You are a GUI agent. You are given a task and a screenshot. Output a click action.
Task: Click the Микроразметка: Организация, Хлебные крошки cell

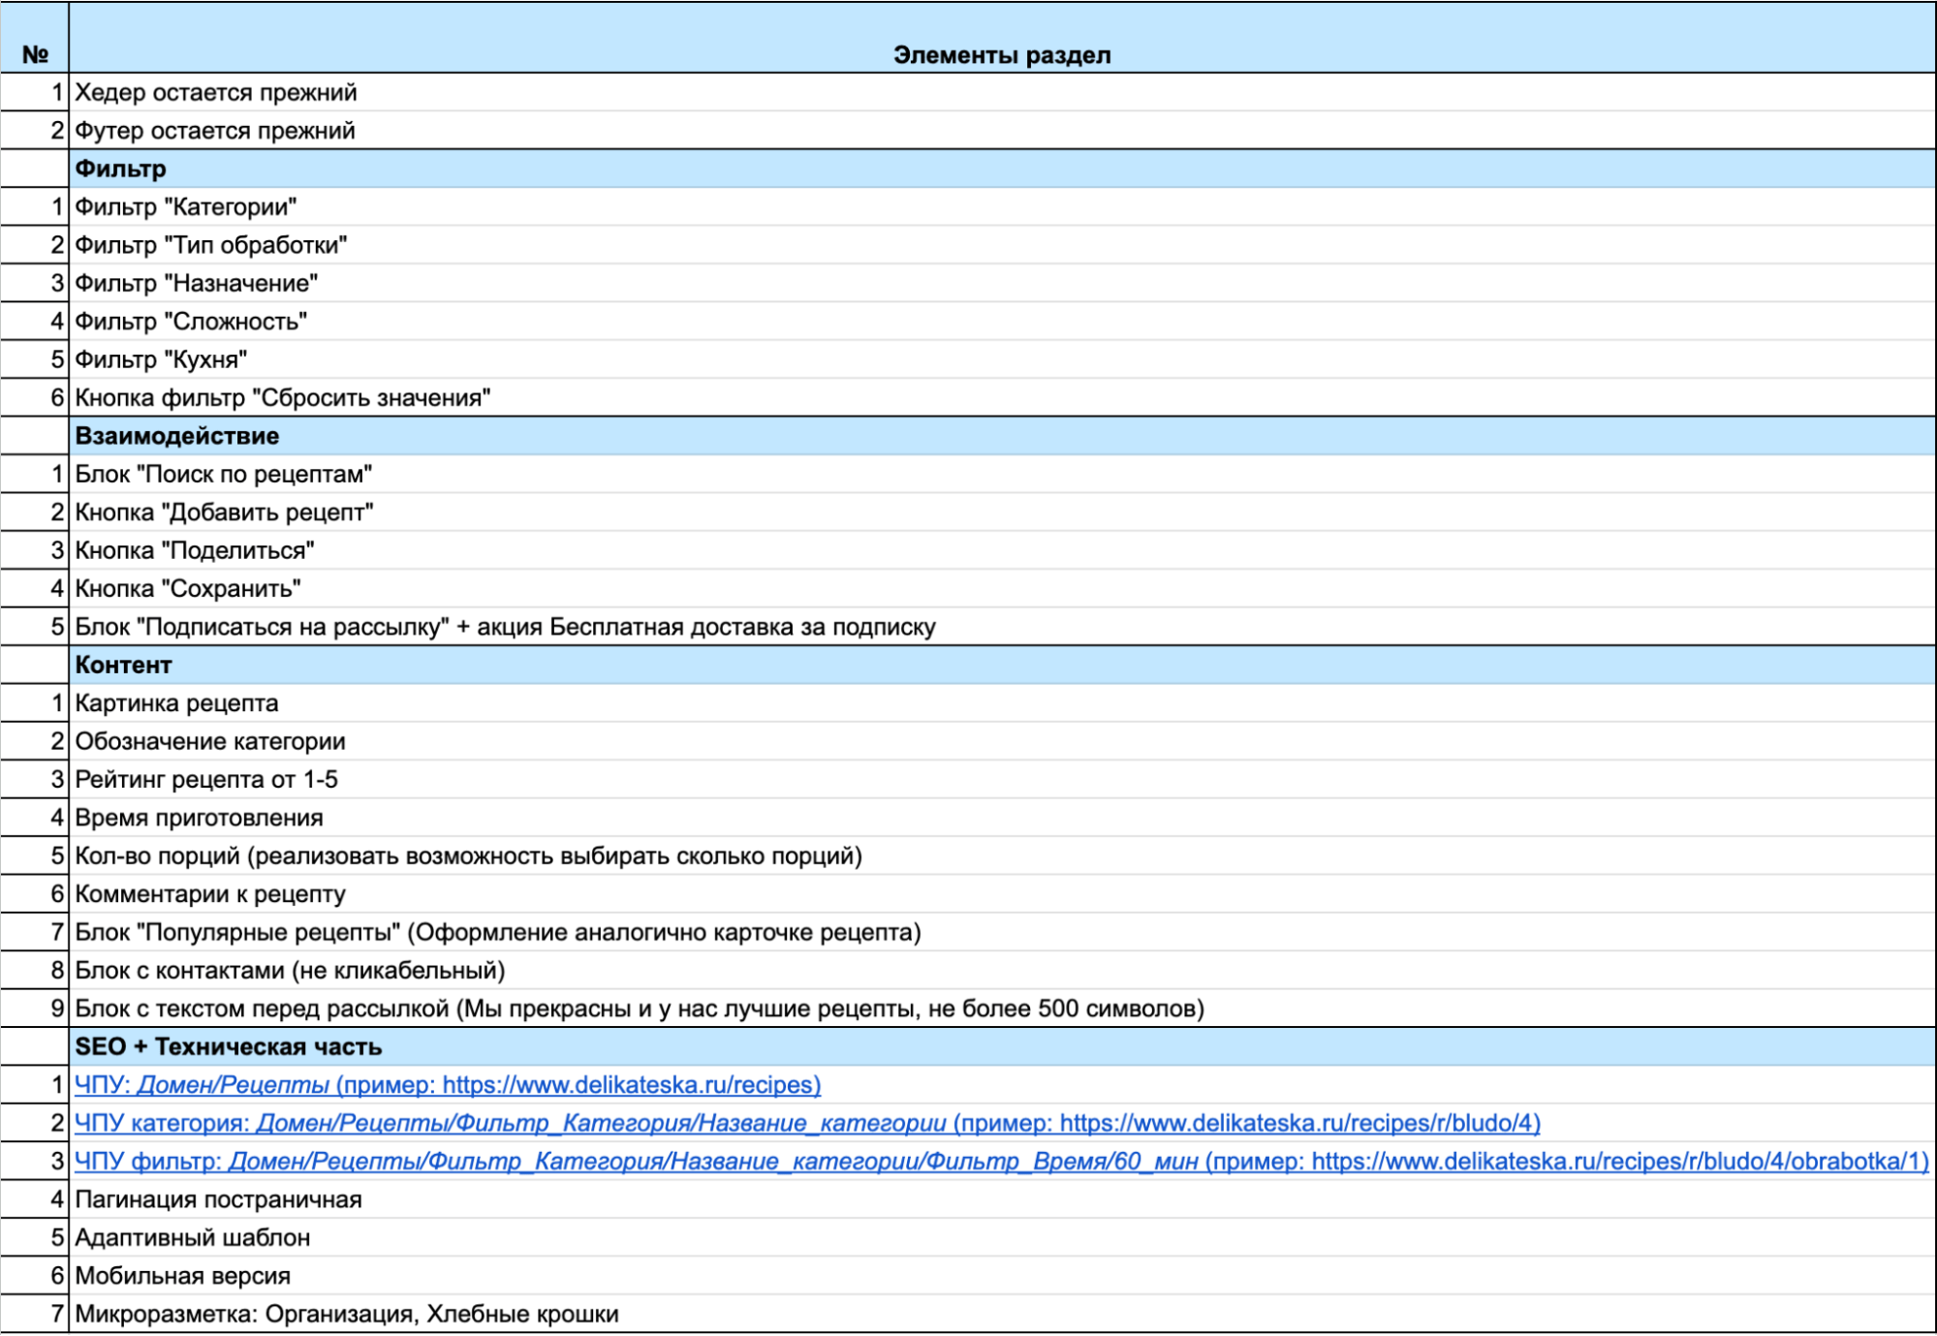(347, 1314)
